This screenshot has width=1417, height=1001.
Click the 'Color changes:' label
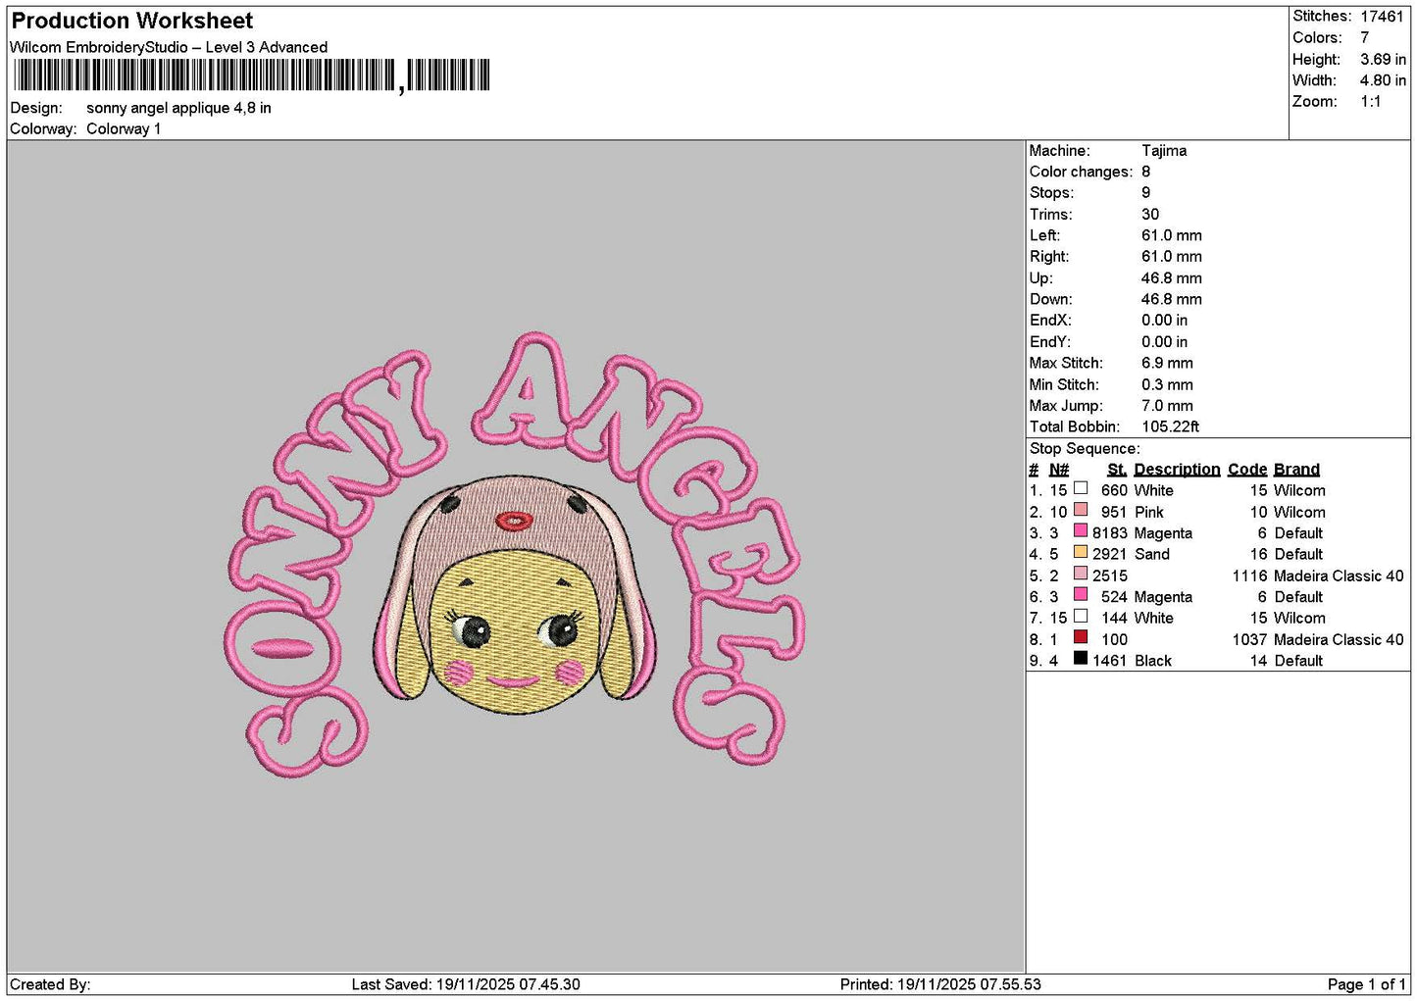[1081, 172]
